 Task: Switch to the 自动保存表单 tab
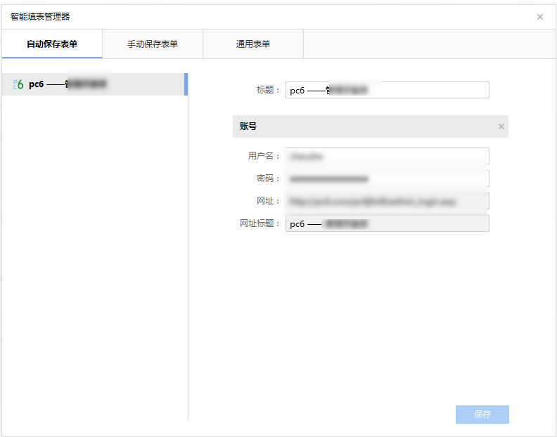pos(52,44)
